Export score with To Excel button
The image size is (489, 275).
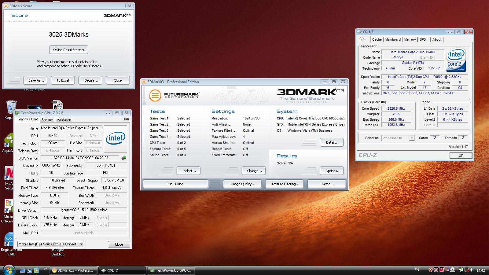click(63, 80)
